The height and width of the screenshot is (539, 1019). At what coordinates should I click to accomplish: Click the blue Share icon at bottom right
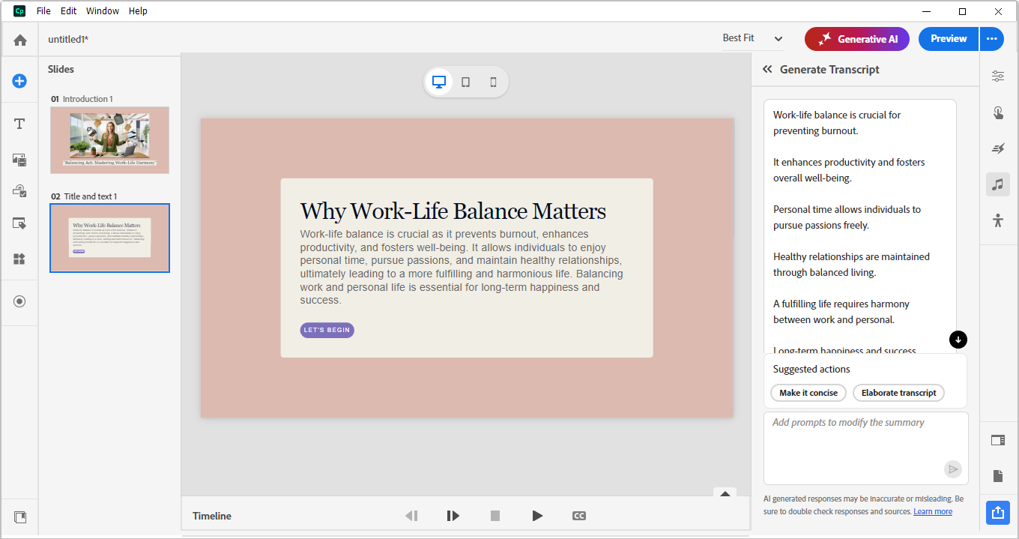(x=997, y=513)
